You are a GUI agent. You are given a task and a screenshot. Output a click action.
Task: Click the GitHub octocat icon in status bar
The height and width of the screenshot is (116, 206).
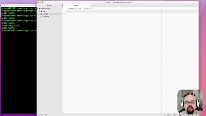coord(180,115)
